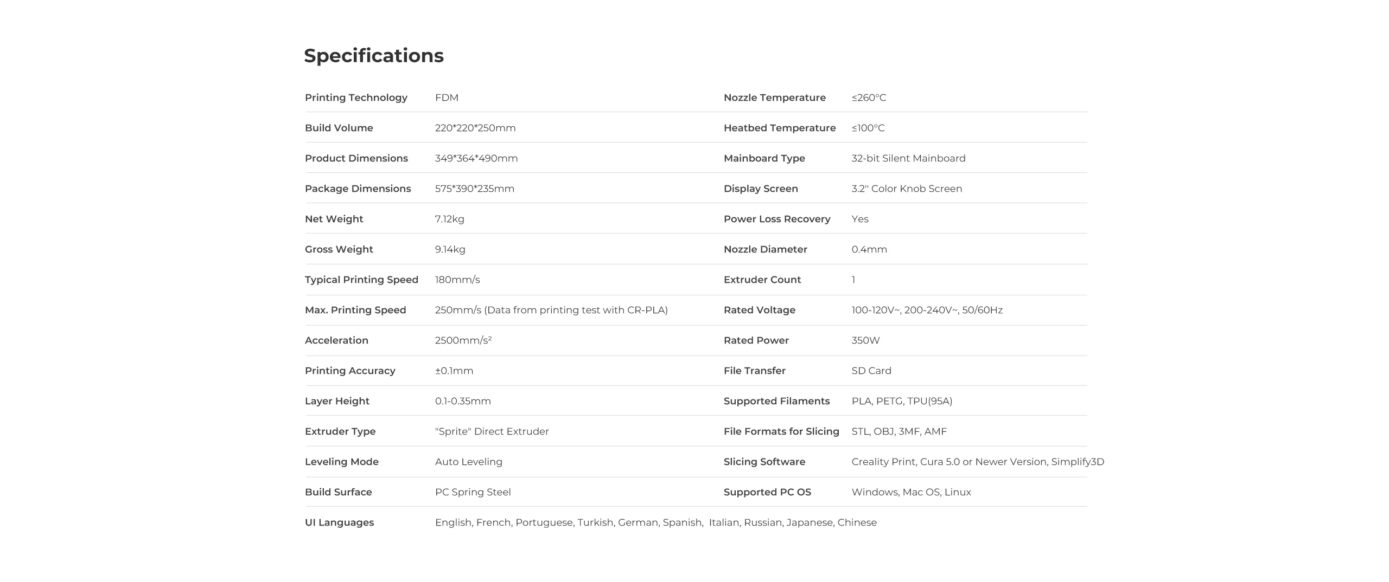Viewport: 1389px width, 582px height.
Task: Click the Net Weight value 7.12kg
Action: tap(449, 219)
